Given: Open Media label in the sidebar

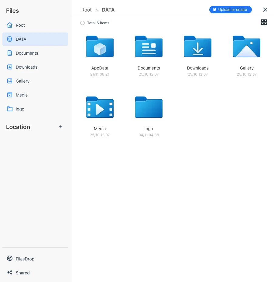Looking at the screenshot, I should (x=22, y=95).
